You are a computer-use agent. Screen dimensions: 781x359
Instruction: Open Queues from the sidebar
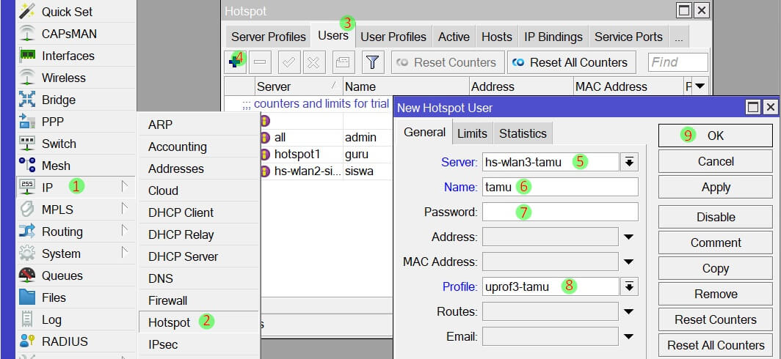coord(62,275)
